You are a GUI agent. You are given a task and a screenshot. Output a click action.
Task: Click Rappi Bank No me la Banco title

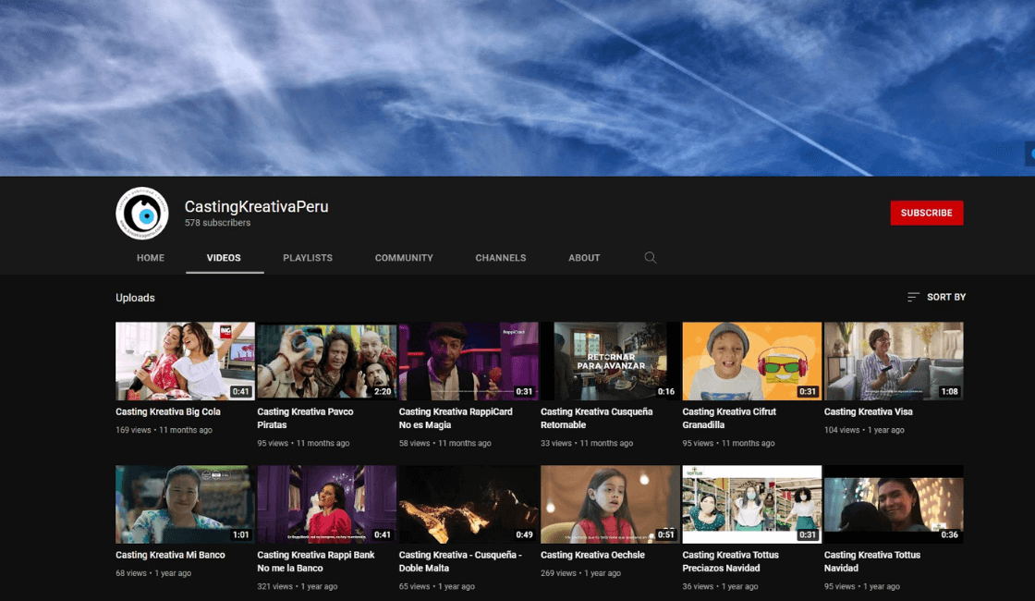[x=315, y=561]
